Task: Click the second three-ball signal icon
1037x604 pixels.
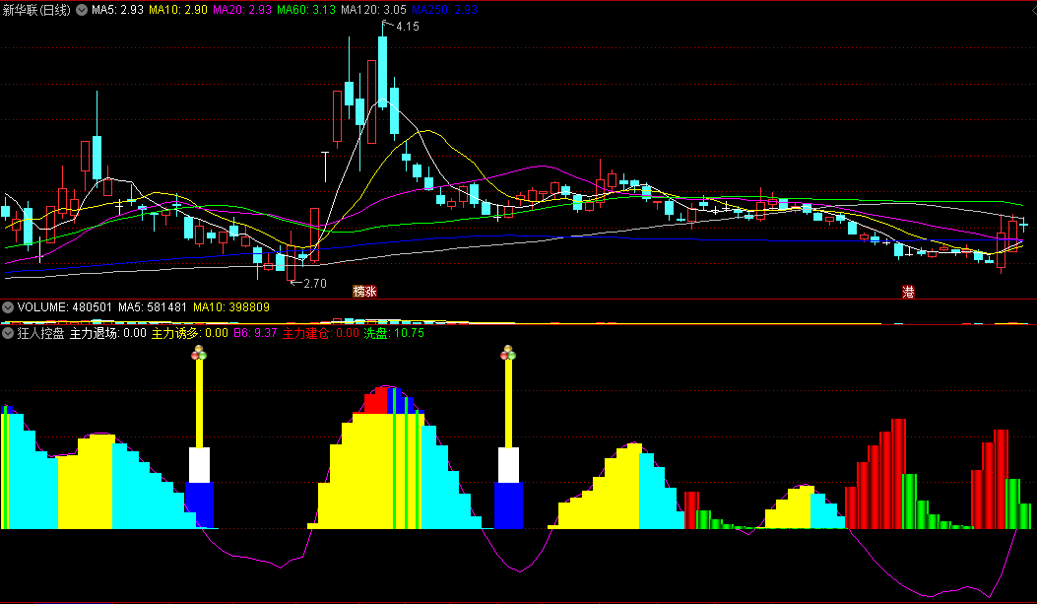Action: [x=508, y=354]
